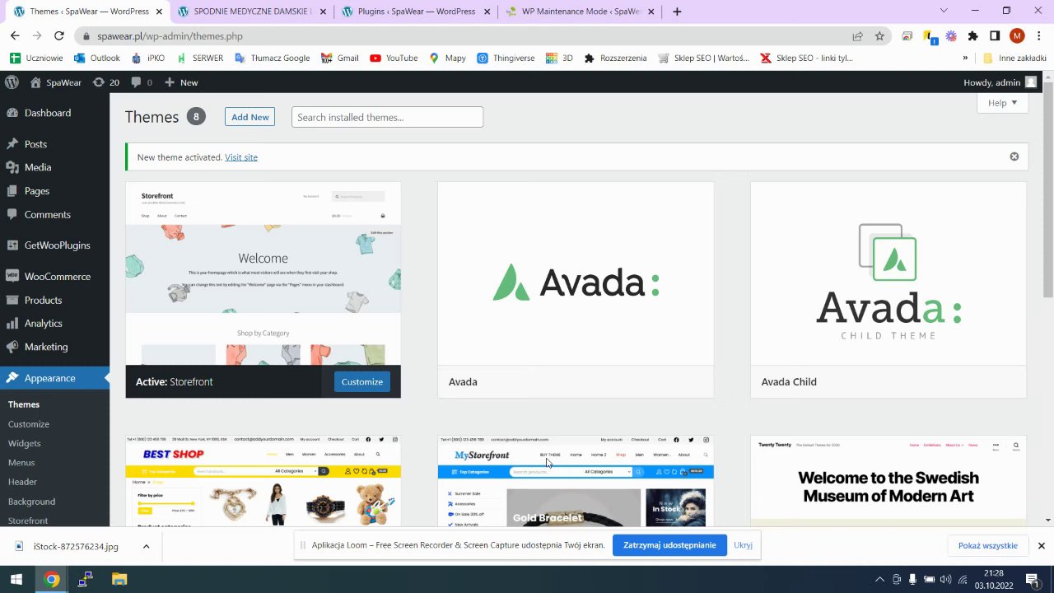Open the Tłumacz Google bookmark

pos(272,58)
